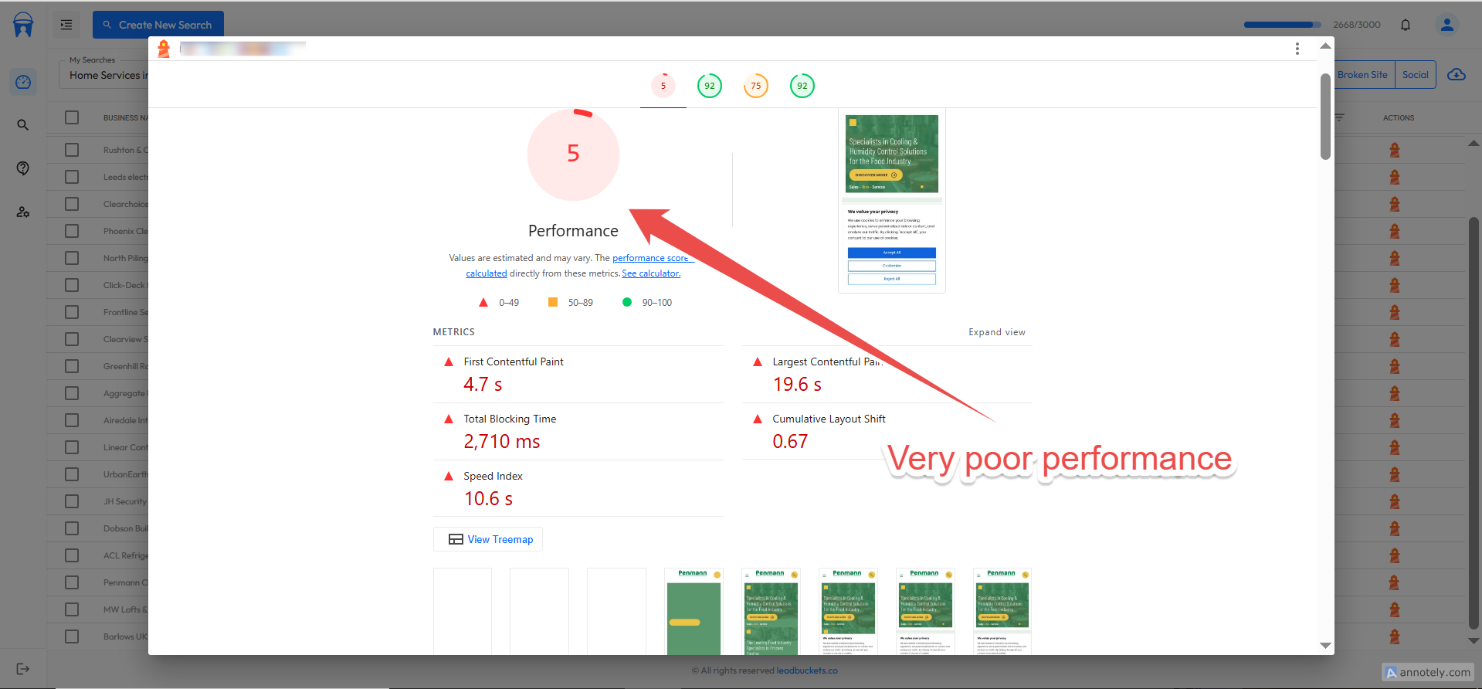Click the cloud download icon
The height and width of the screenshot is (689, 1482).
[x=1457, y=75]
